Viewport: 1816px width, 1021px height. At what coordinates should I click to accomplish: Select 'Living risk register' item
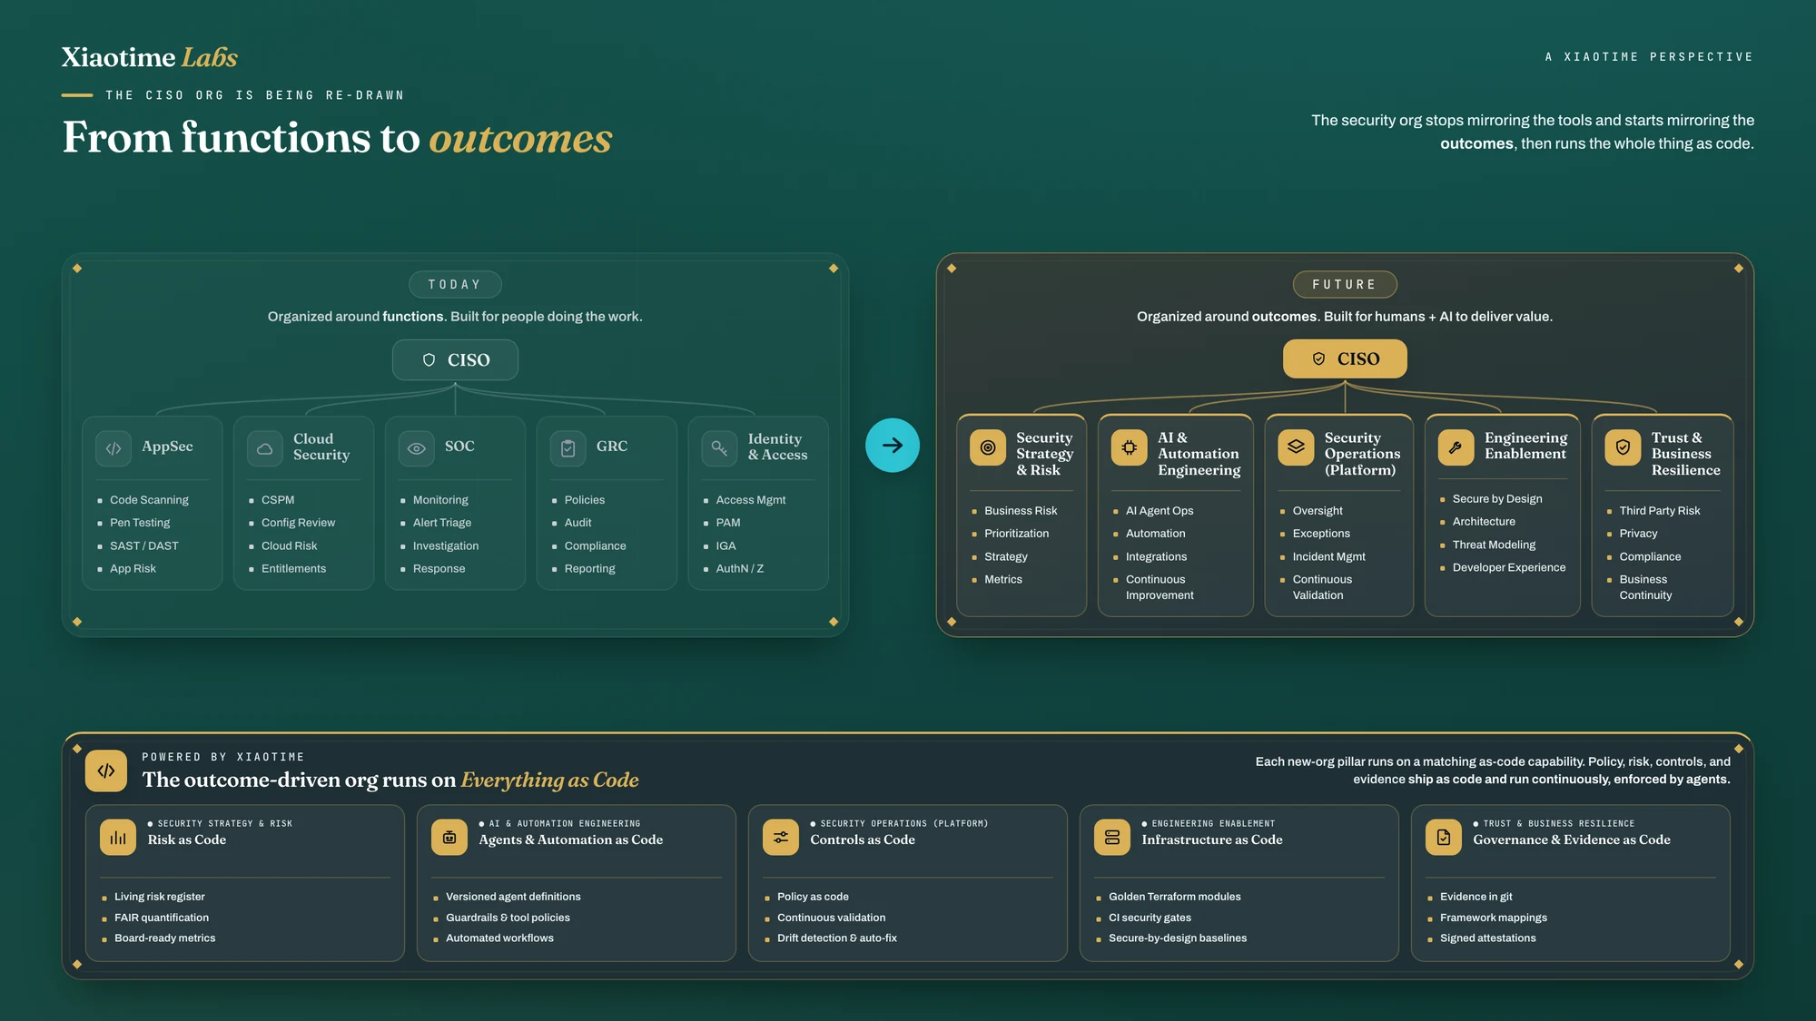click(160, 897)
